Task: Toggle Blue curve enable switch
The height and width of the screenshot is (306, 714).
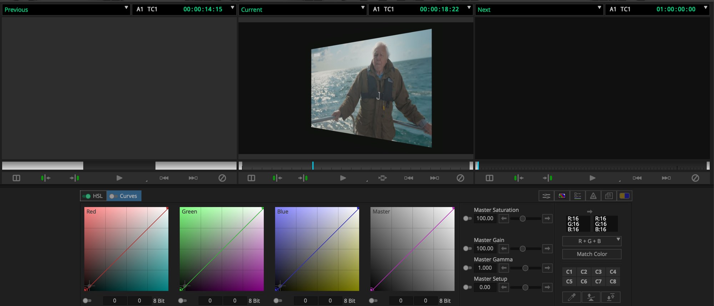Action: point(278,301)
